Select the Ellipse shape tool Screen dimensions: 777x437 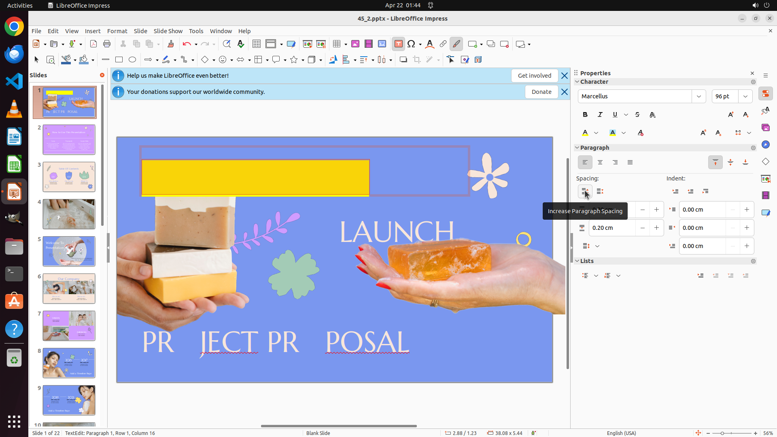(x=132, y=60)
